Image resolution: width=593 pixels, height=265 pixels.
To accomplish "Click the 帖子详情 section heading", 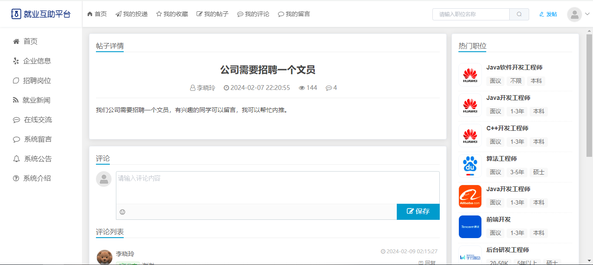I will (x=110, y=46).
